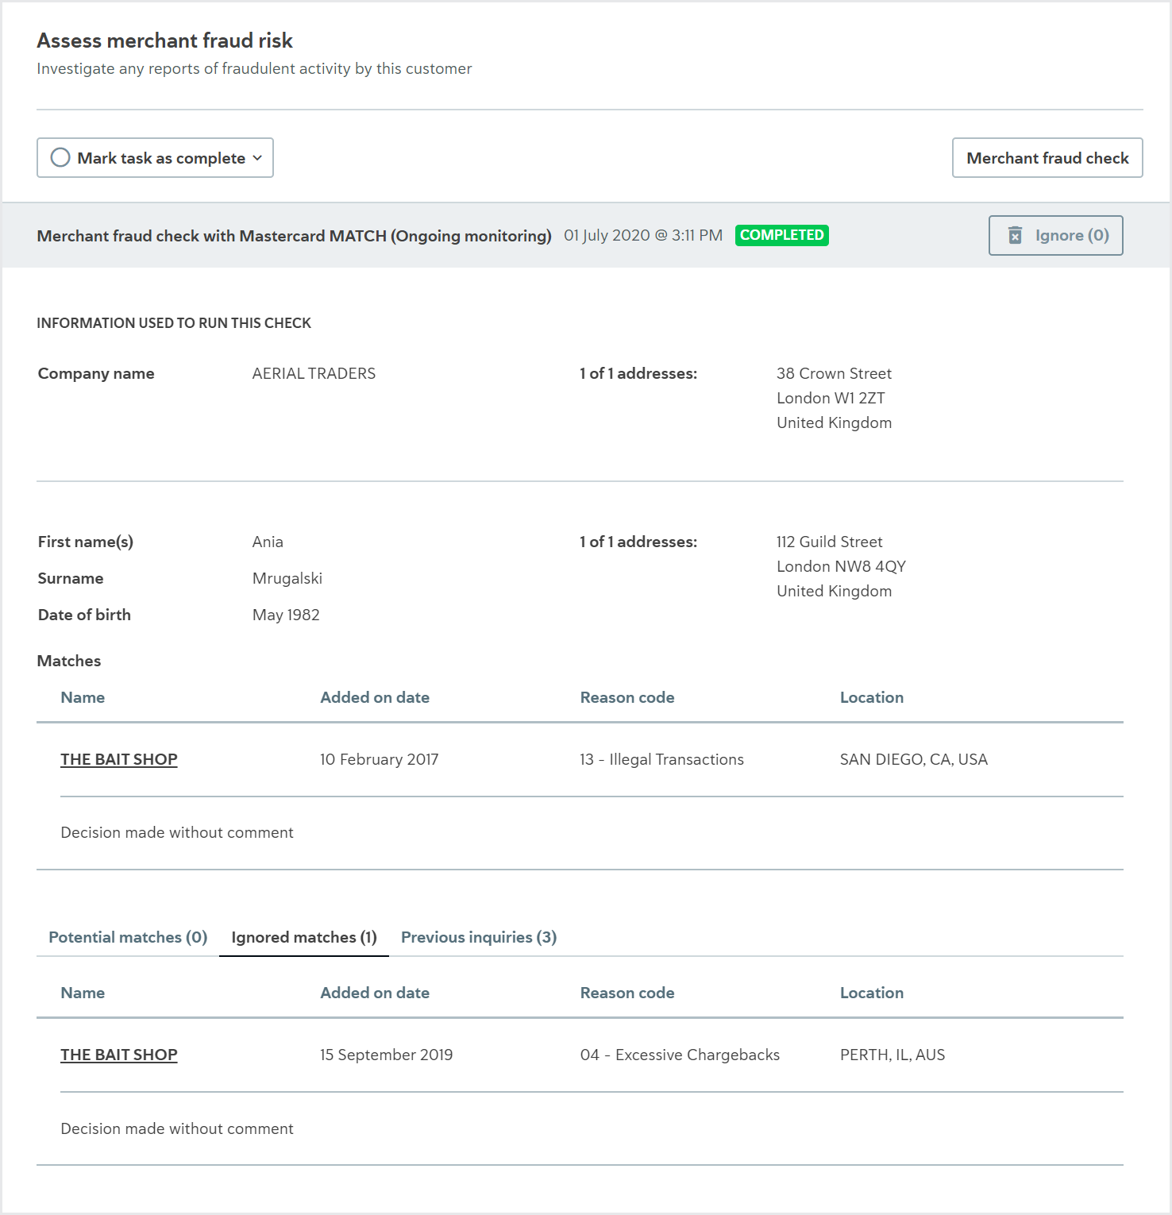The width and height of the screenshot is (1172, 1215).
Task: Click the date 15 September 2019
Action: click(x=387, y=1055)
